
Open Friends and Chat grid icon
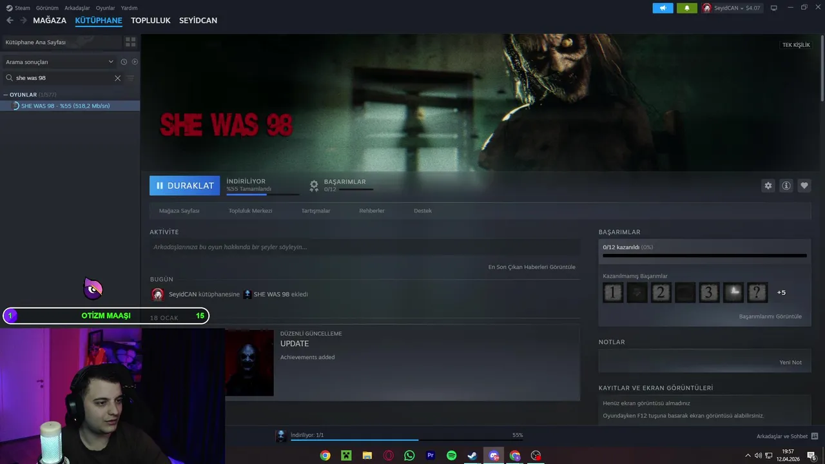[814, 436]
